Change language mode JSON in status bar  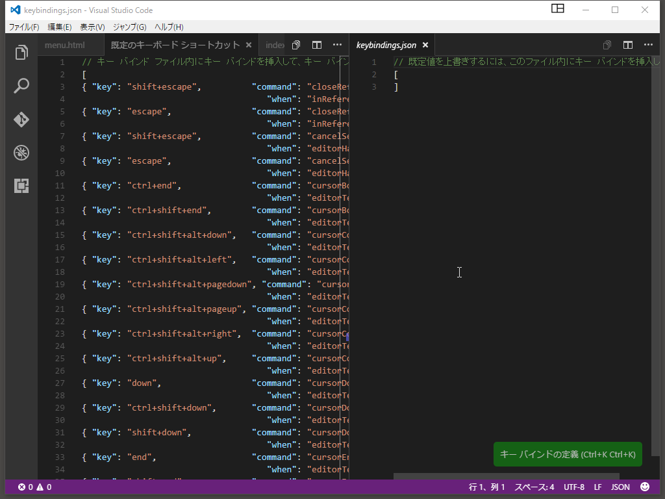click(620, 487)
